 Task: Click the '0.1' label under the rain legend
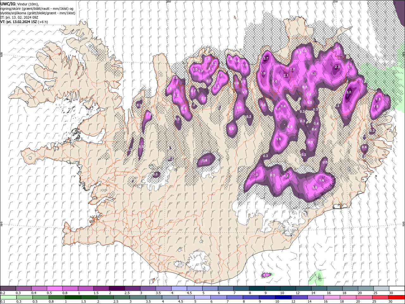(x=3, y=301)
